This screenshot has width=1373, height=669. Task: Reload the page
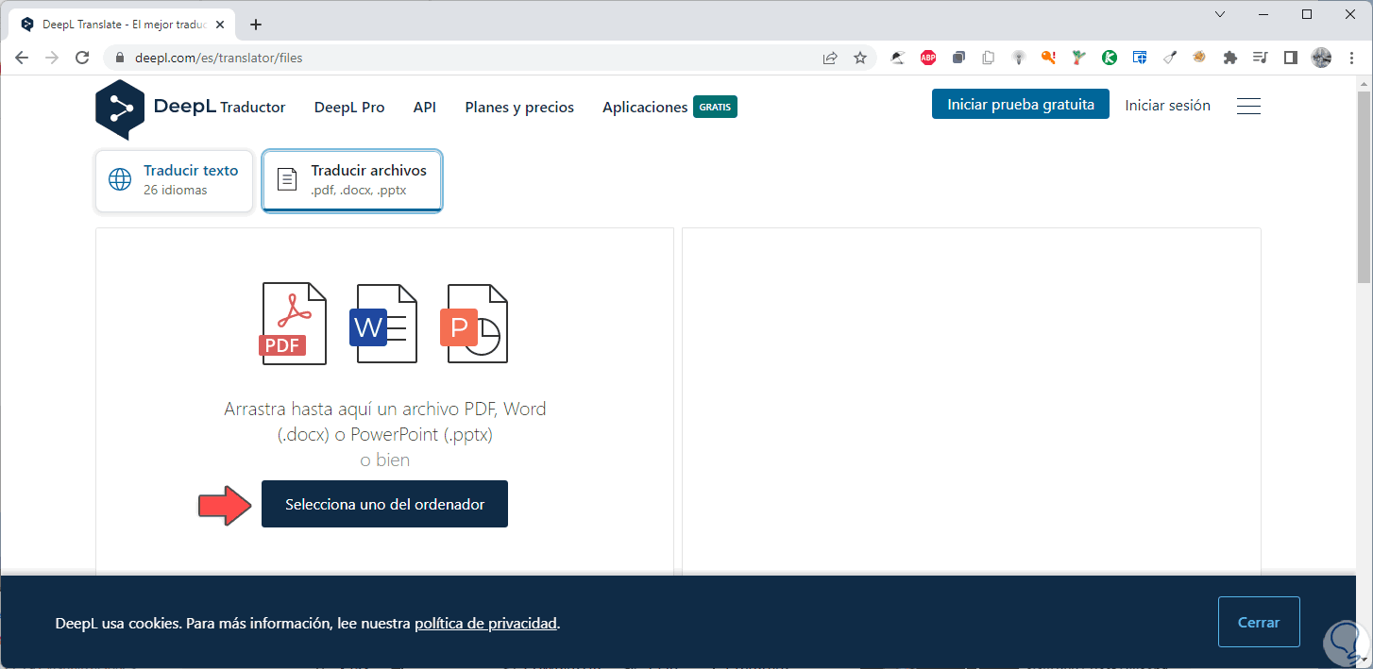point(82,58)
